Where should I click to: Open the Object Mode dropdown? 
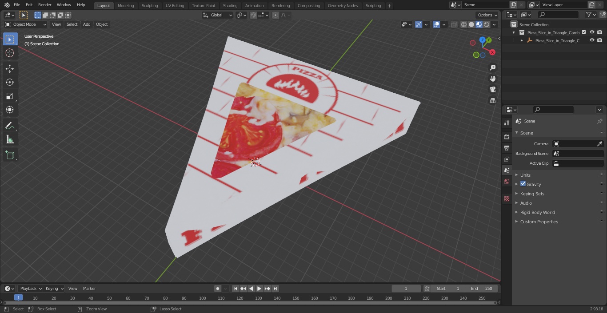pos(26,24)
